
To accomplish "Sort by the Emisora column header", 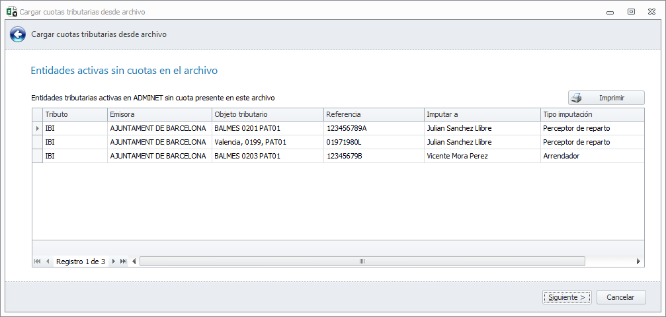I will pos(159,114).
